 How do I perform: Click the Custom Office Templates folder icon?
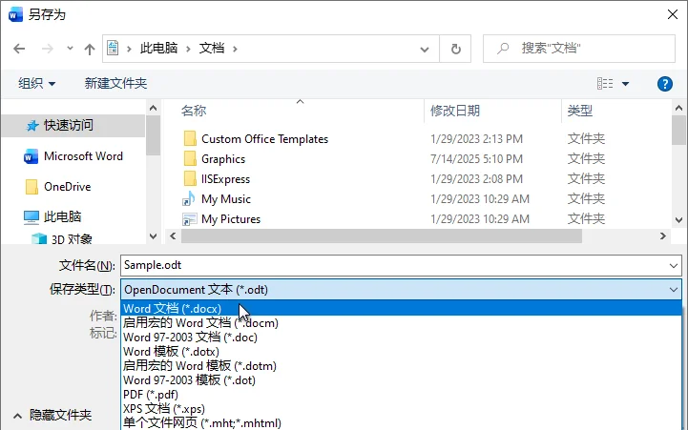190,138
